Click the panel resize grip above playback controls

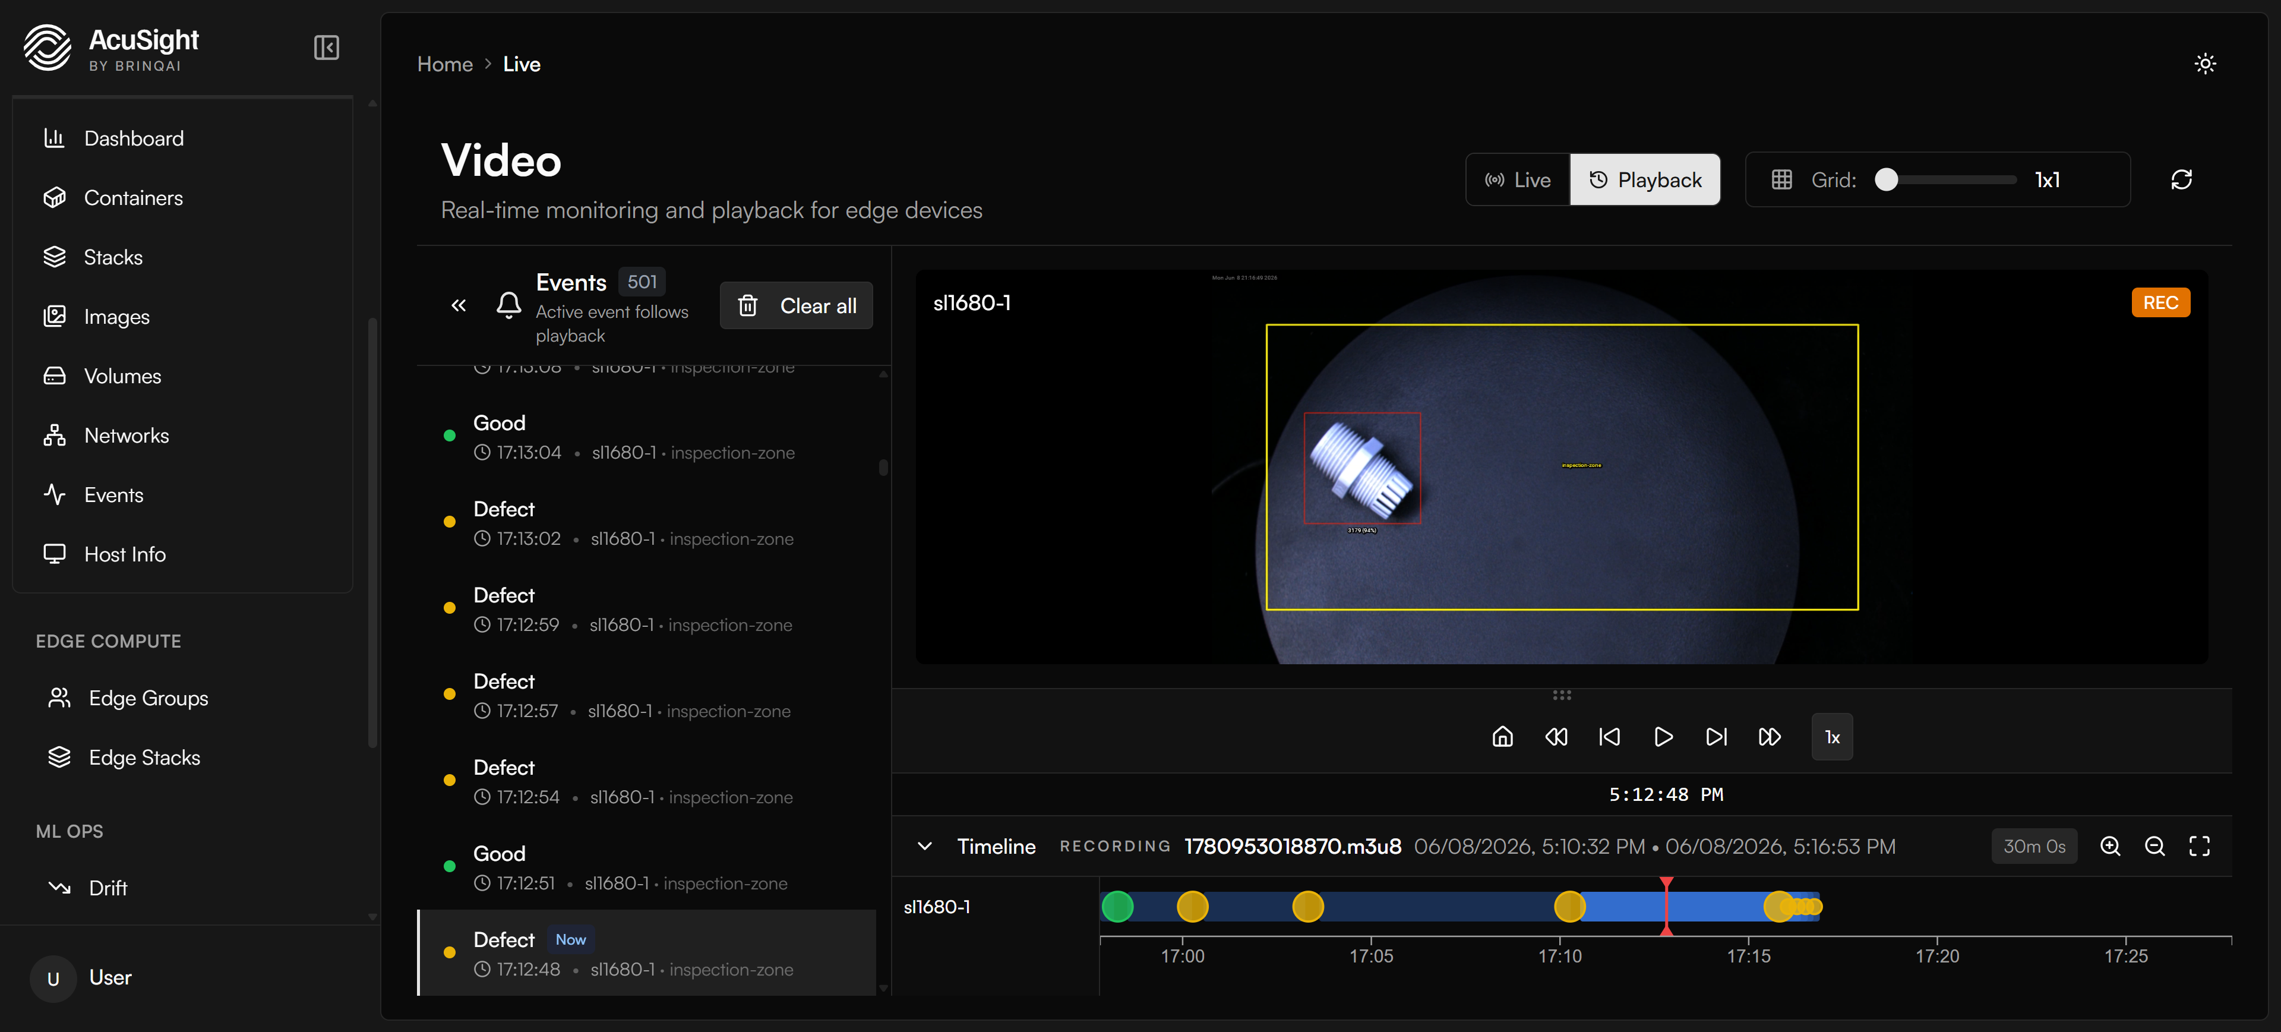pyautogui.click(x=1561, y=695)
